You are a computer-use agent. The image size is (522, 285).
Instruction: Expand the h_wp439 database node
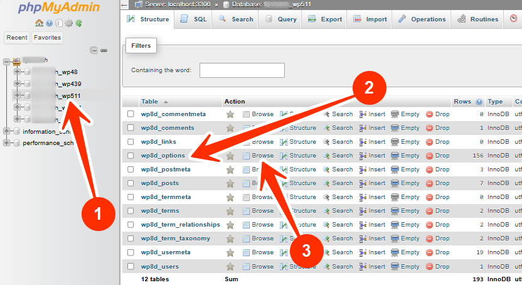click(17, 83)
